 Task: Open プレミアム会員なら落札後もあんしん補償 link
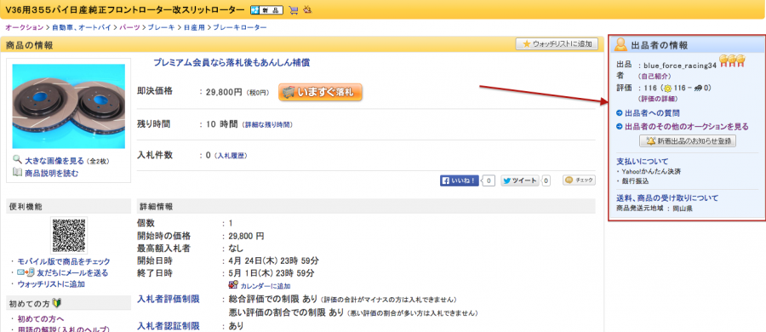point(232,63)
